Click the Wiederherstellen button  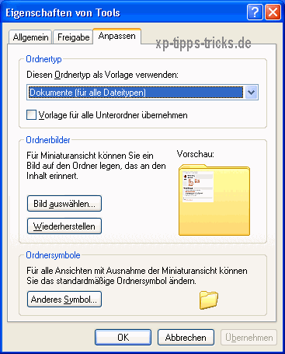(64, 226)
